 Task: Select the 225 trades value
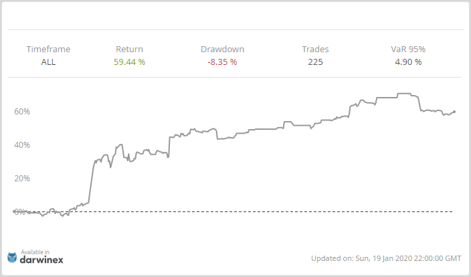coord(314,62)
